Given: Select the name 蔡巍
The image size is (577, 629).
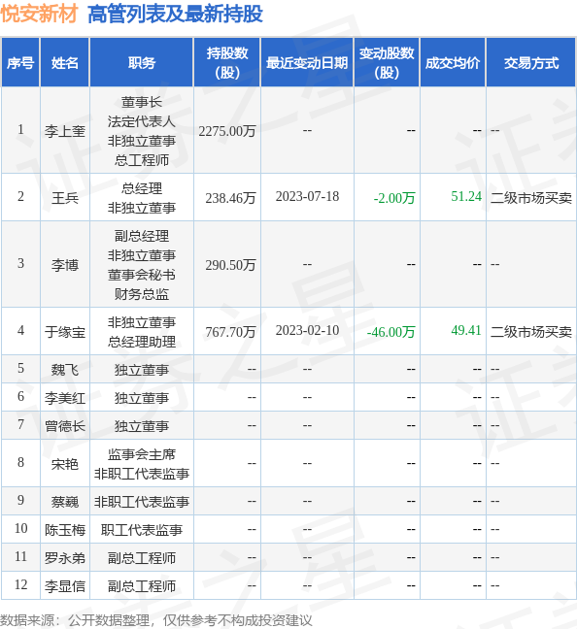Looking at the screenshot, I should click(65, 502).
